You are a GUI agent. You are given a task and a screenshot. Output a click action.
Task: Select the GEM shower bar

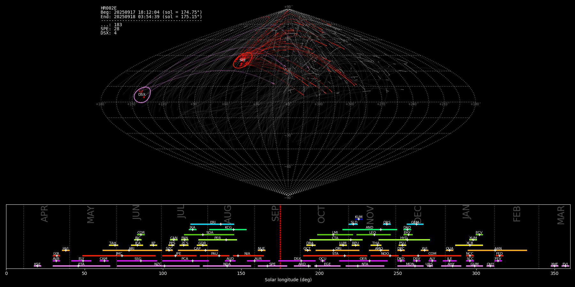point(415,224)
